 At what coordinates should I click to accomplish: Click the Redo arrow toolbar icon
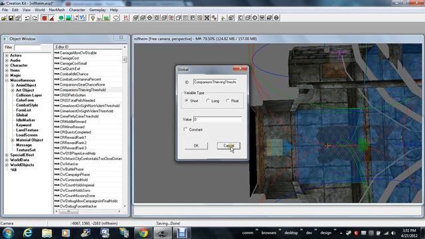pyautogui.click(x=35, y=18)
